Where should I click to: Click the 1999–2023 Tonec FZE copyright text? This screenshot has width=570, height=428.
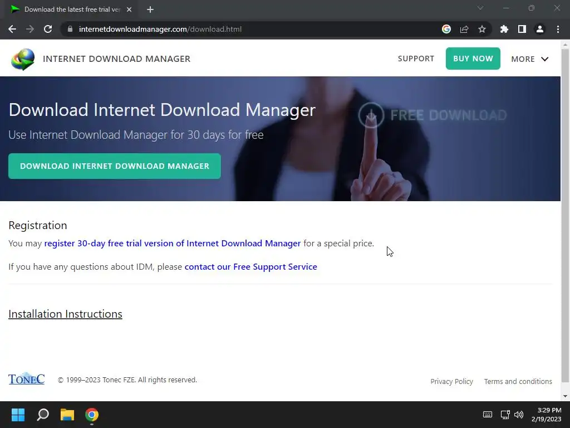point(127,380)
